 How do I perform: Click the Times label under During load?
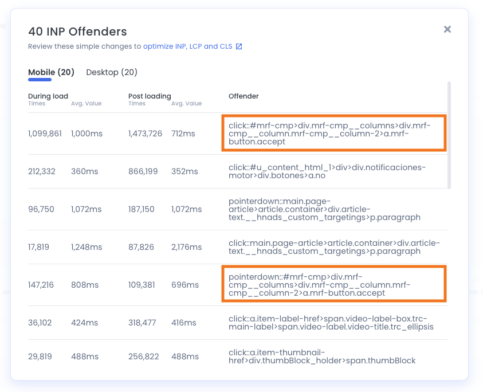point(36,104)
